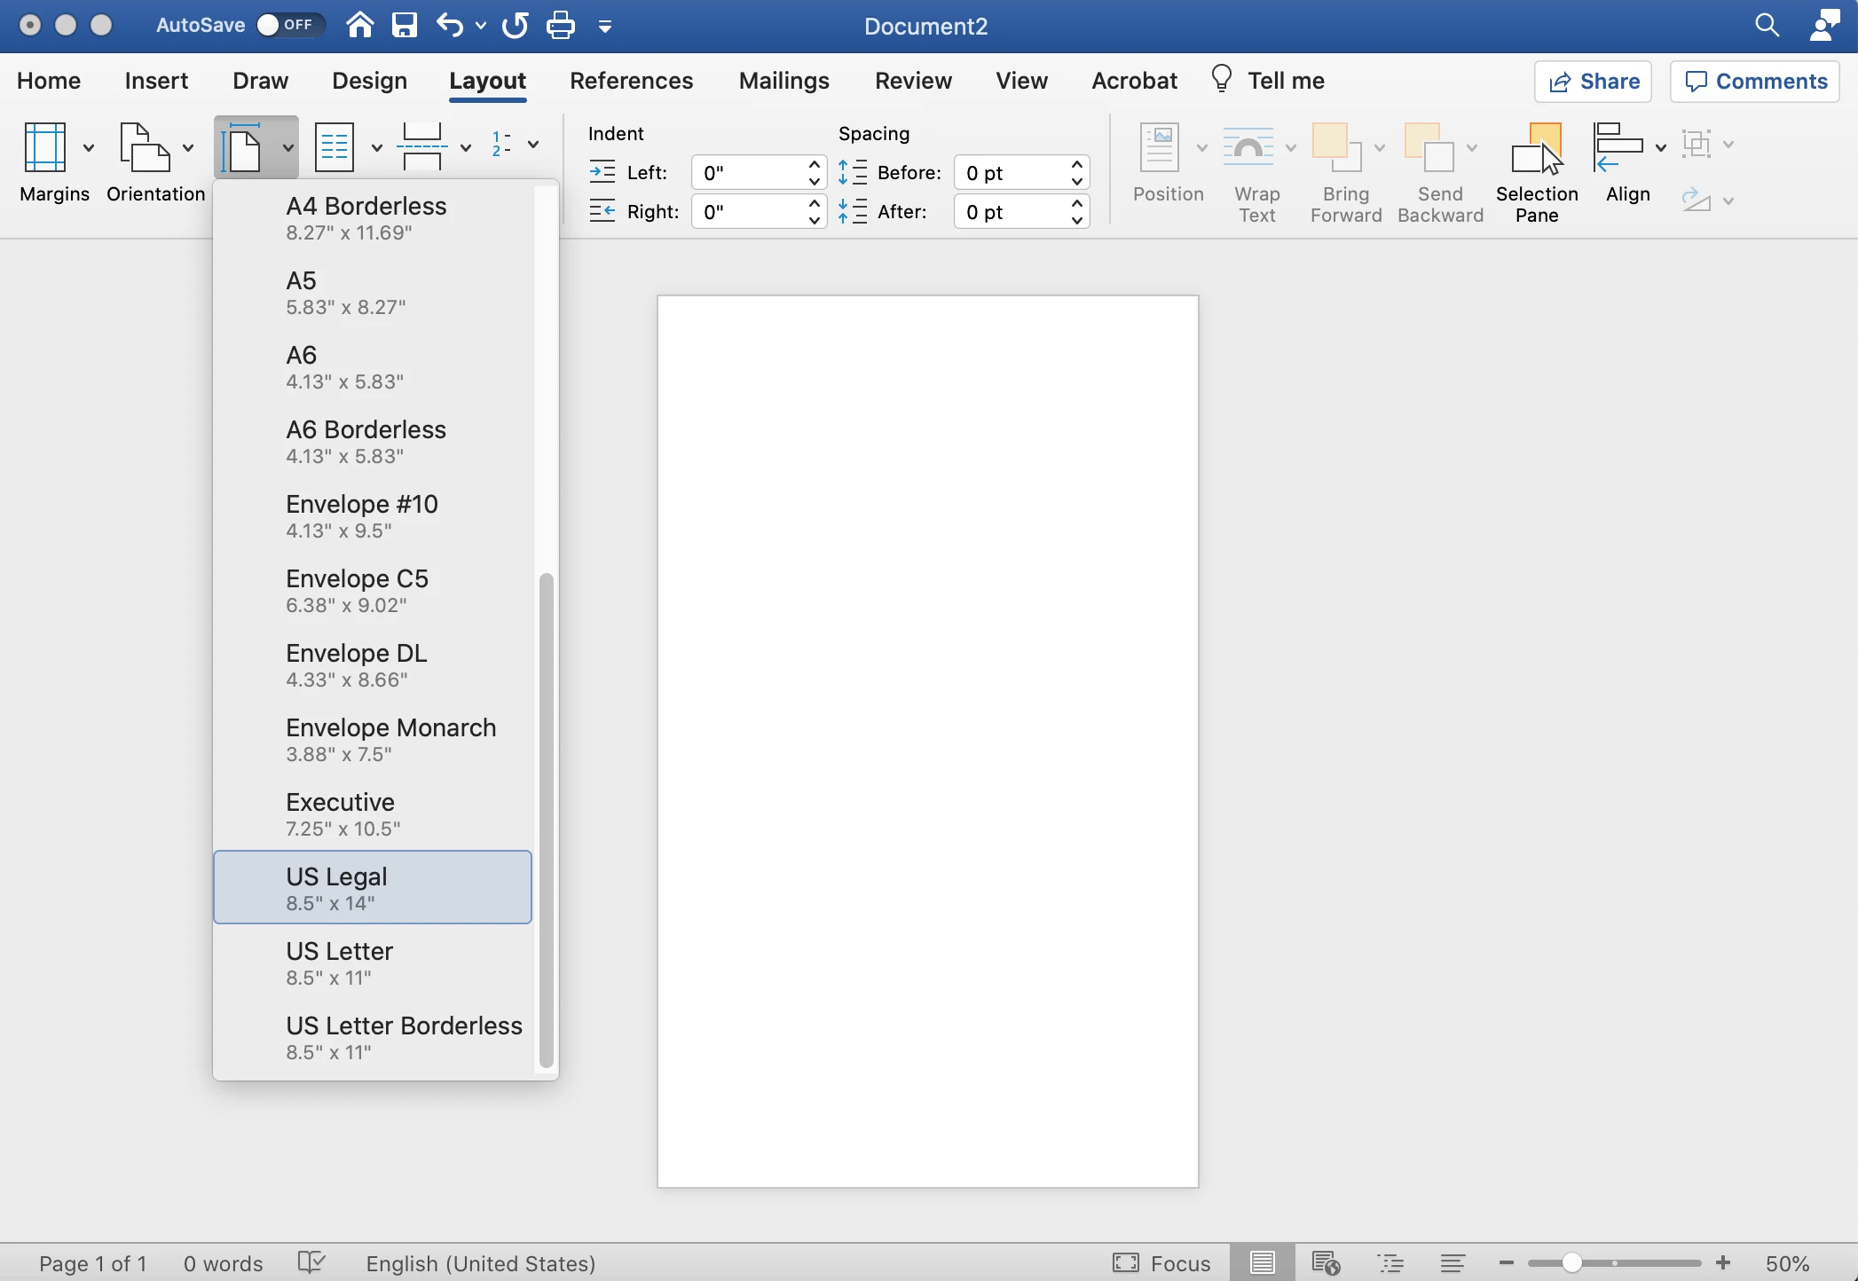Click the Share button
Image resolution: width=1858 pixels, height=1281 pixels.
pos(1594,82)
